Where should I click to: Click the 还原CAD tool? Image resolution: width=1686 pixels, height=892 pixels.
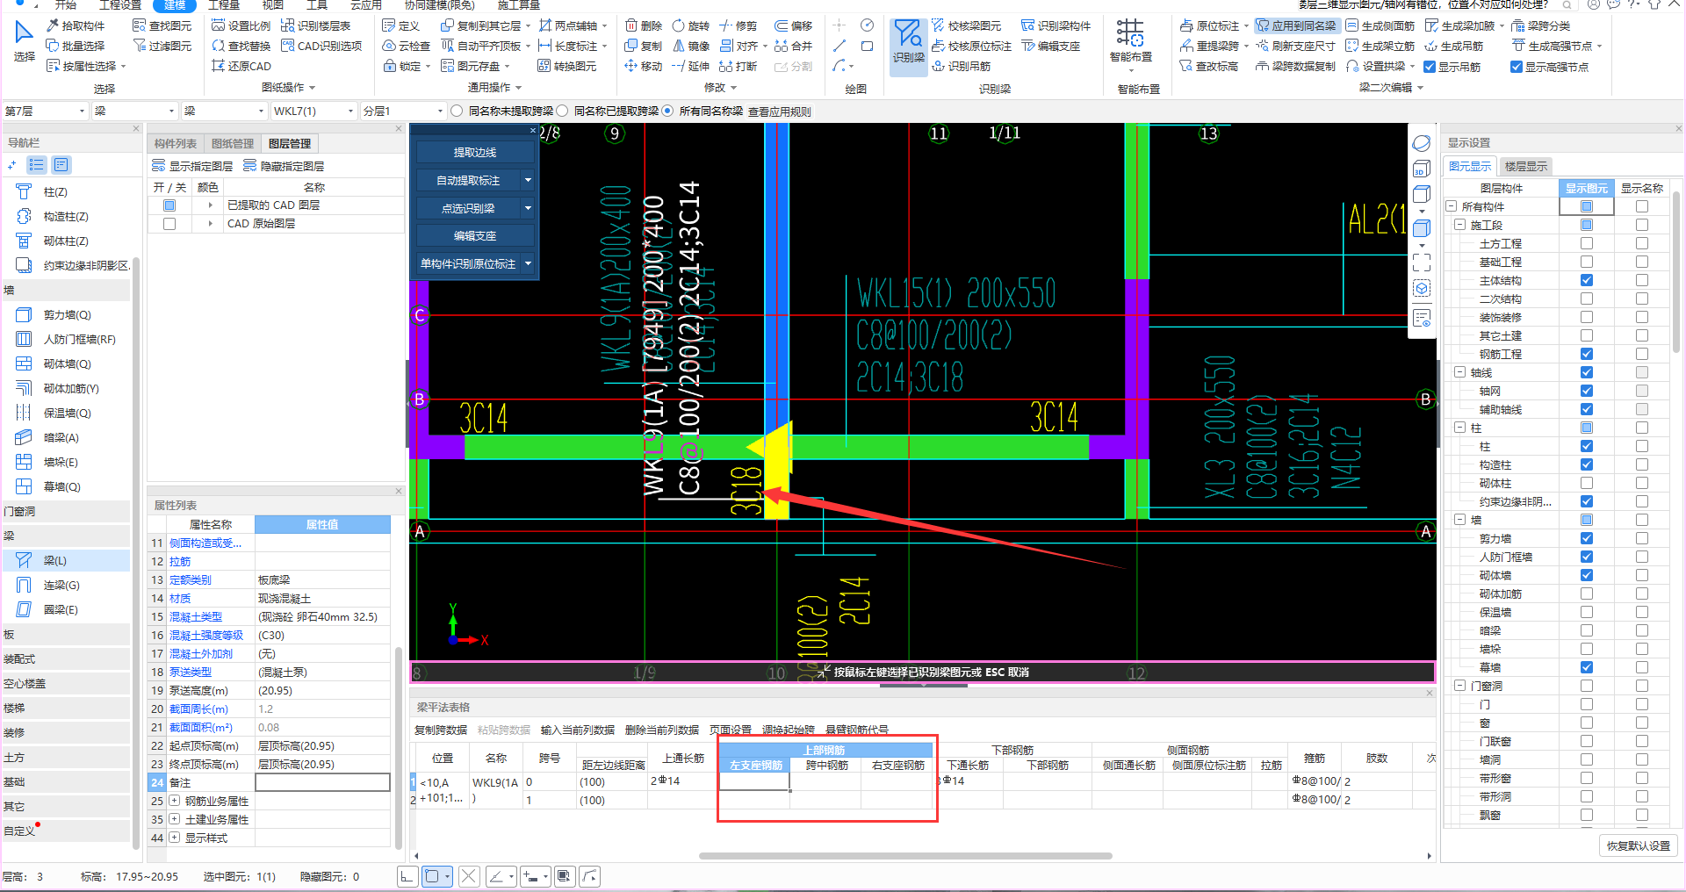[241, 66]
